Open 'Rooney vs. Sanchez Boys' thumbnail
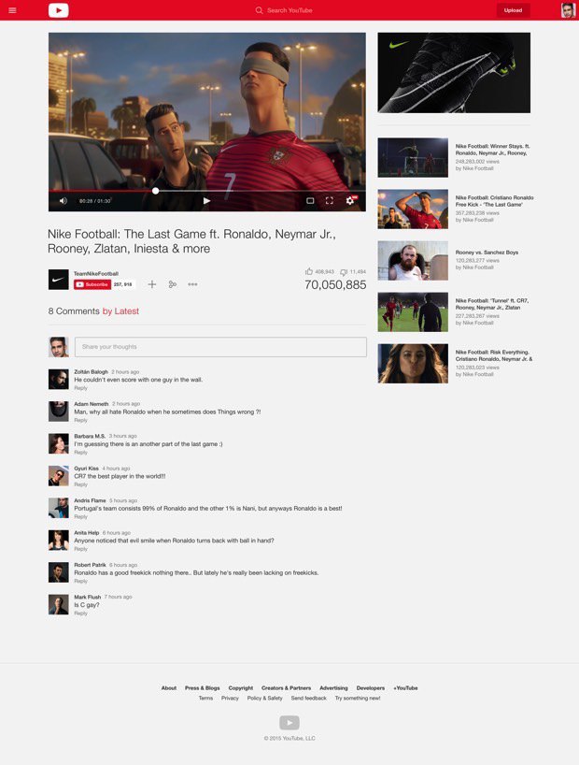 coord(413,261)
